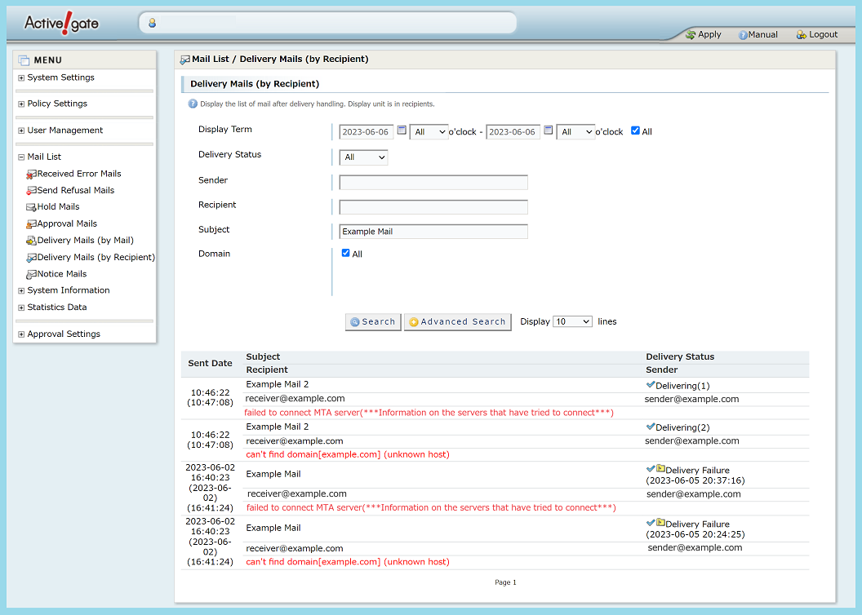The image size is (862, 615).
Task: Uncheck the Domain All checkbox
Action: 346,253
